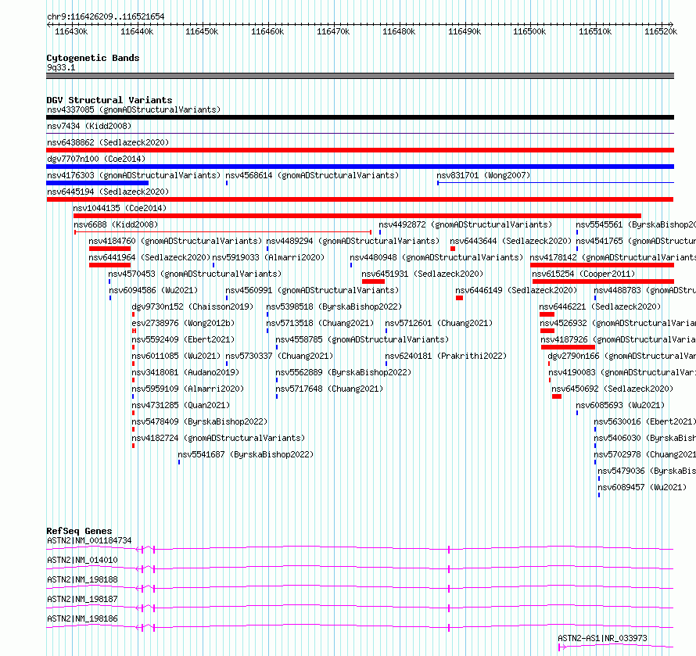696x656 pixels.
Task: Click the Cytogenetic Bands track title
Action: (x=93, y=58)
